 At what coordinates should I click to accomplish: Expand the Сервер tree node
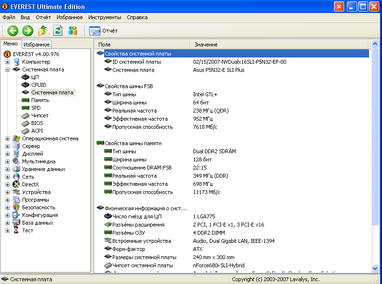coord(7,146)
